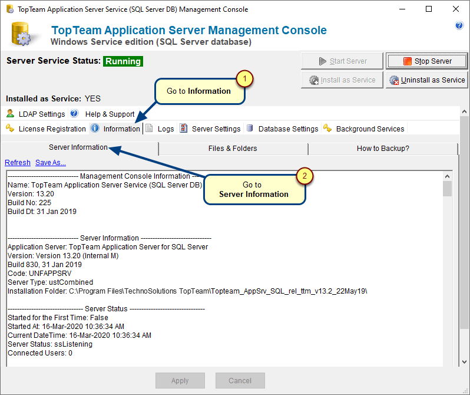Select the Server Information sub-tab
Image resolution: width=470 pixels, height=395 pixels.
[x=78, y=147]
